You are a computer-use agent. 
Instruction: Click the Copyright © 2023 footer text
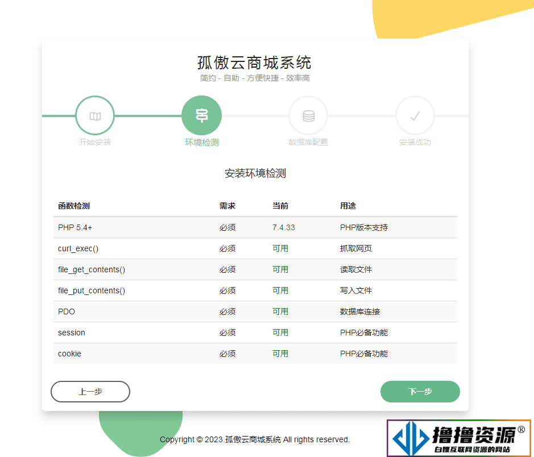(255, 439)
